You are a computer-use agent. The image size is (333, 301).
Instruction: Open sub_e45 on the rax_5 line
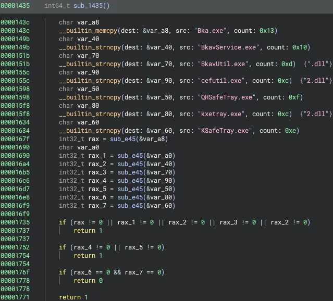click(x=130, y=189)
